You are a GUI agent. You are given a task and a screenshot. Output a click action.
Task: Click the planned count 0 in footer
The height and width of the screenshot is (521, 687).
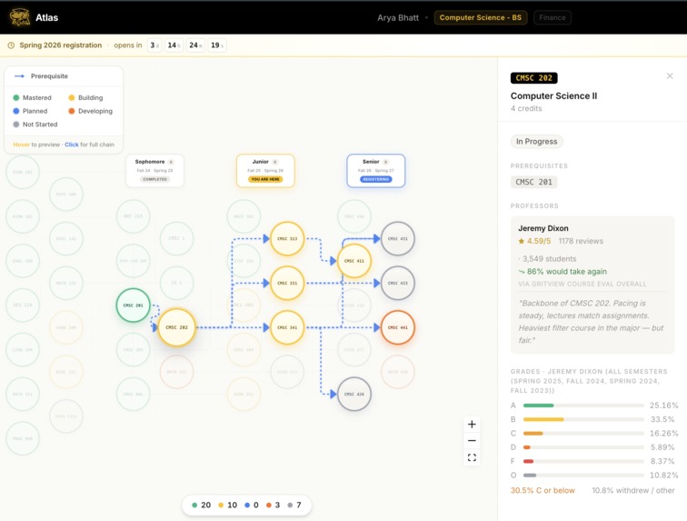click(252, 505)
